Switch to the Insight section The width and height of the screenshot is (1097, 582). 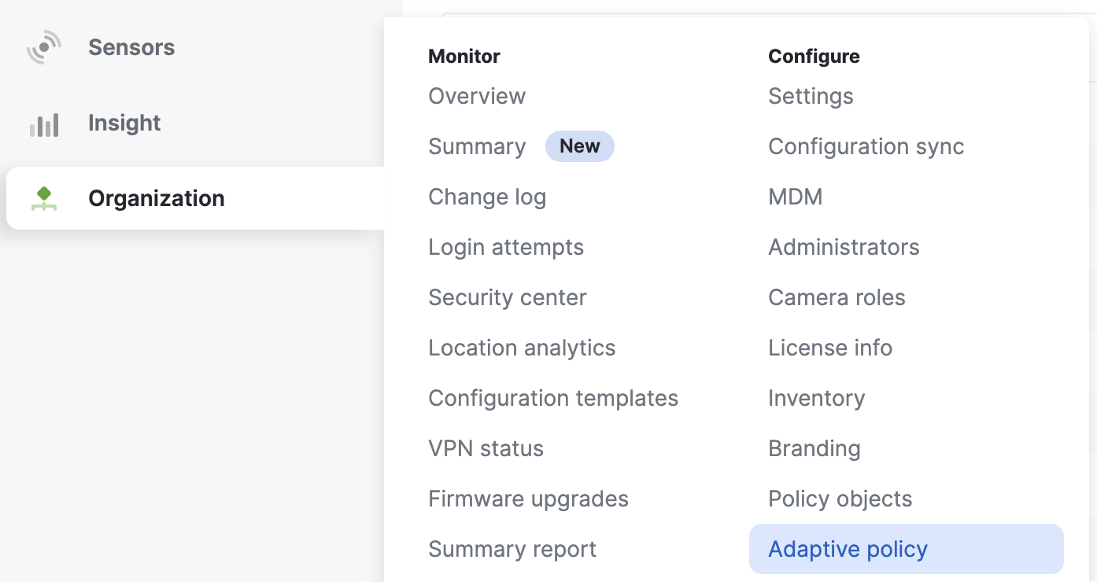tap(124, 123)
